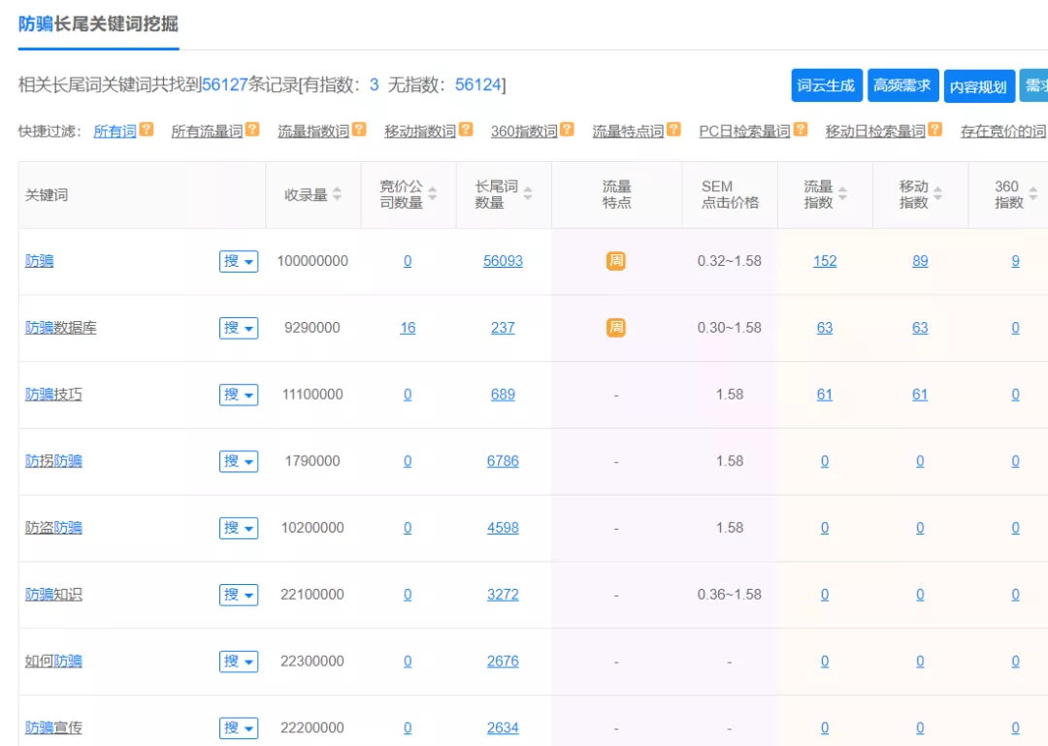Click long-tail count 6786
Screen dimensions: 1048x746
(x=503, y=461)
